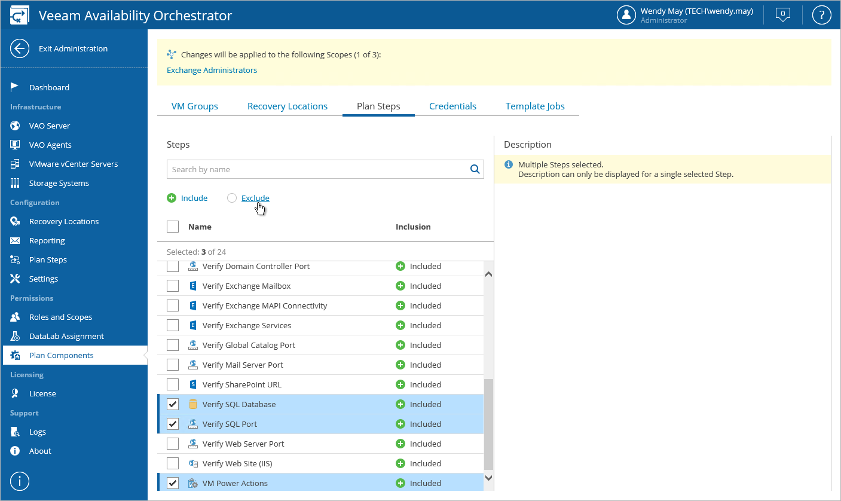Click the user profile avatar icon
The image size is (841, 501).
click(x=626, y=15)
